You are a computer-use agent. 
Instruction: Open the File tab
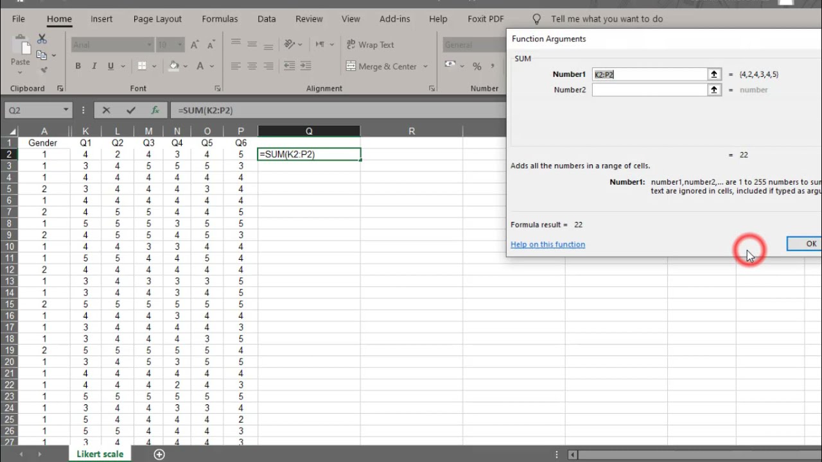(x=18, y=19)
